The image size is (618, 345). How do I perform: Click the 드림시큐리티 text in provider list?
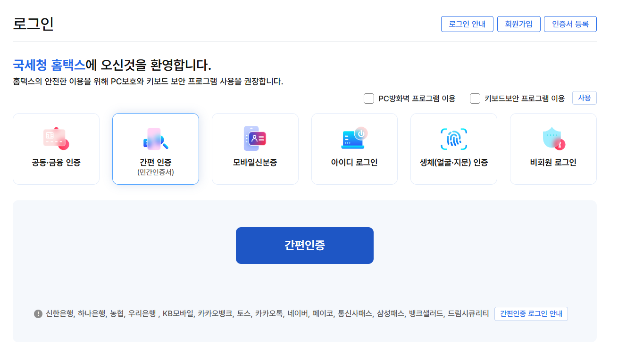(468, 314)
